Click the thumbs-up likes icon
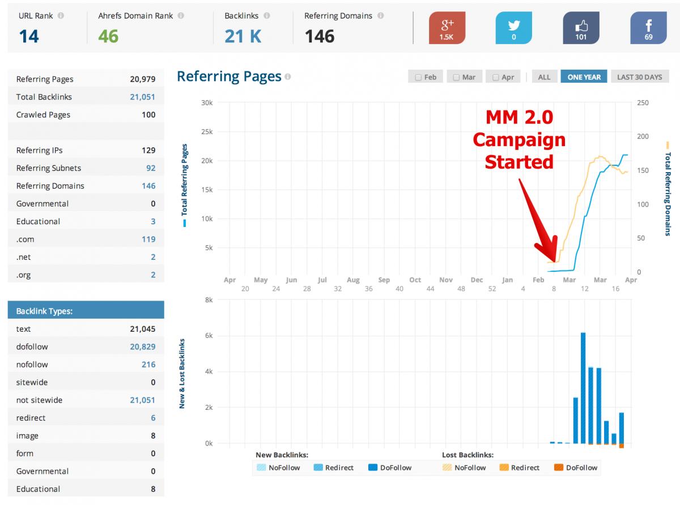Viewport: 680px width, 505px height. pyautogui.click(x=581, y=28)
